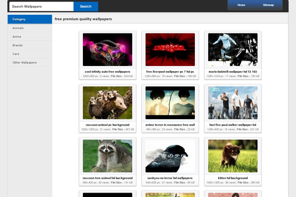The image size is (296, 197).
Task: Open the Mario Balotelli football thumbnail
Action: pos(233,50)
